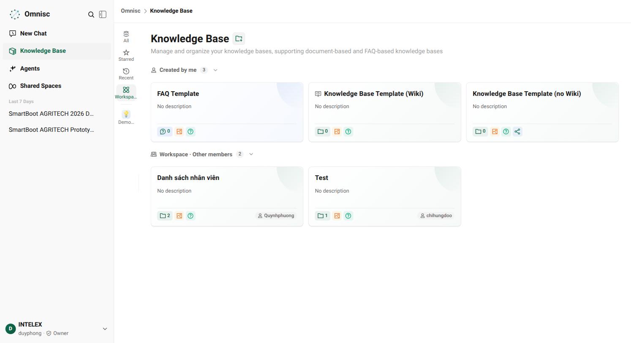This screenshot has height=343, width=631.
Task: Click share icon on no Wiki template
Action: point(517,131)
